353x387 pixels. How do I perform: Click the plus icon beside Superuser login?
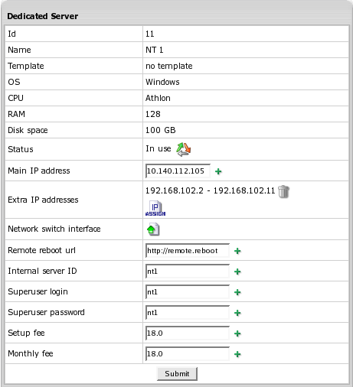pyautogui.click(x=237, y=292)
